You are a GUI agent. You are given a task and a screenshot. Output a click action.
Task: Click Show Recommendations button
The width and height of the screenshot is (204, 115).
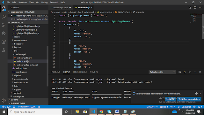coord(189,99)
